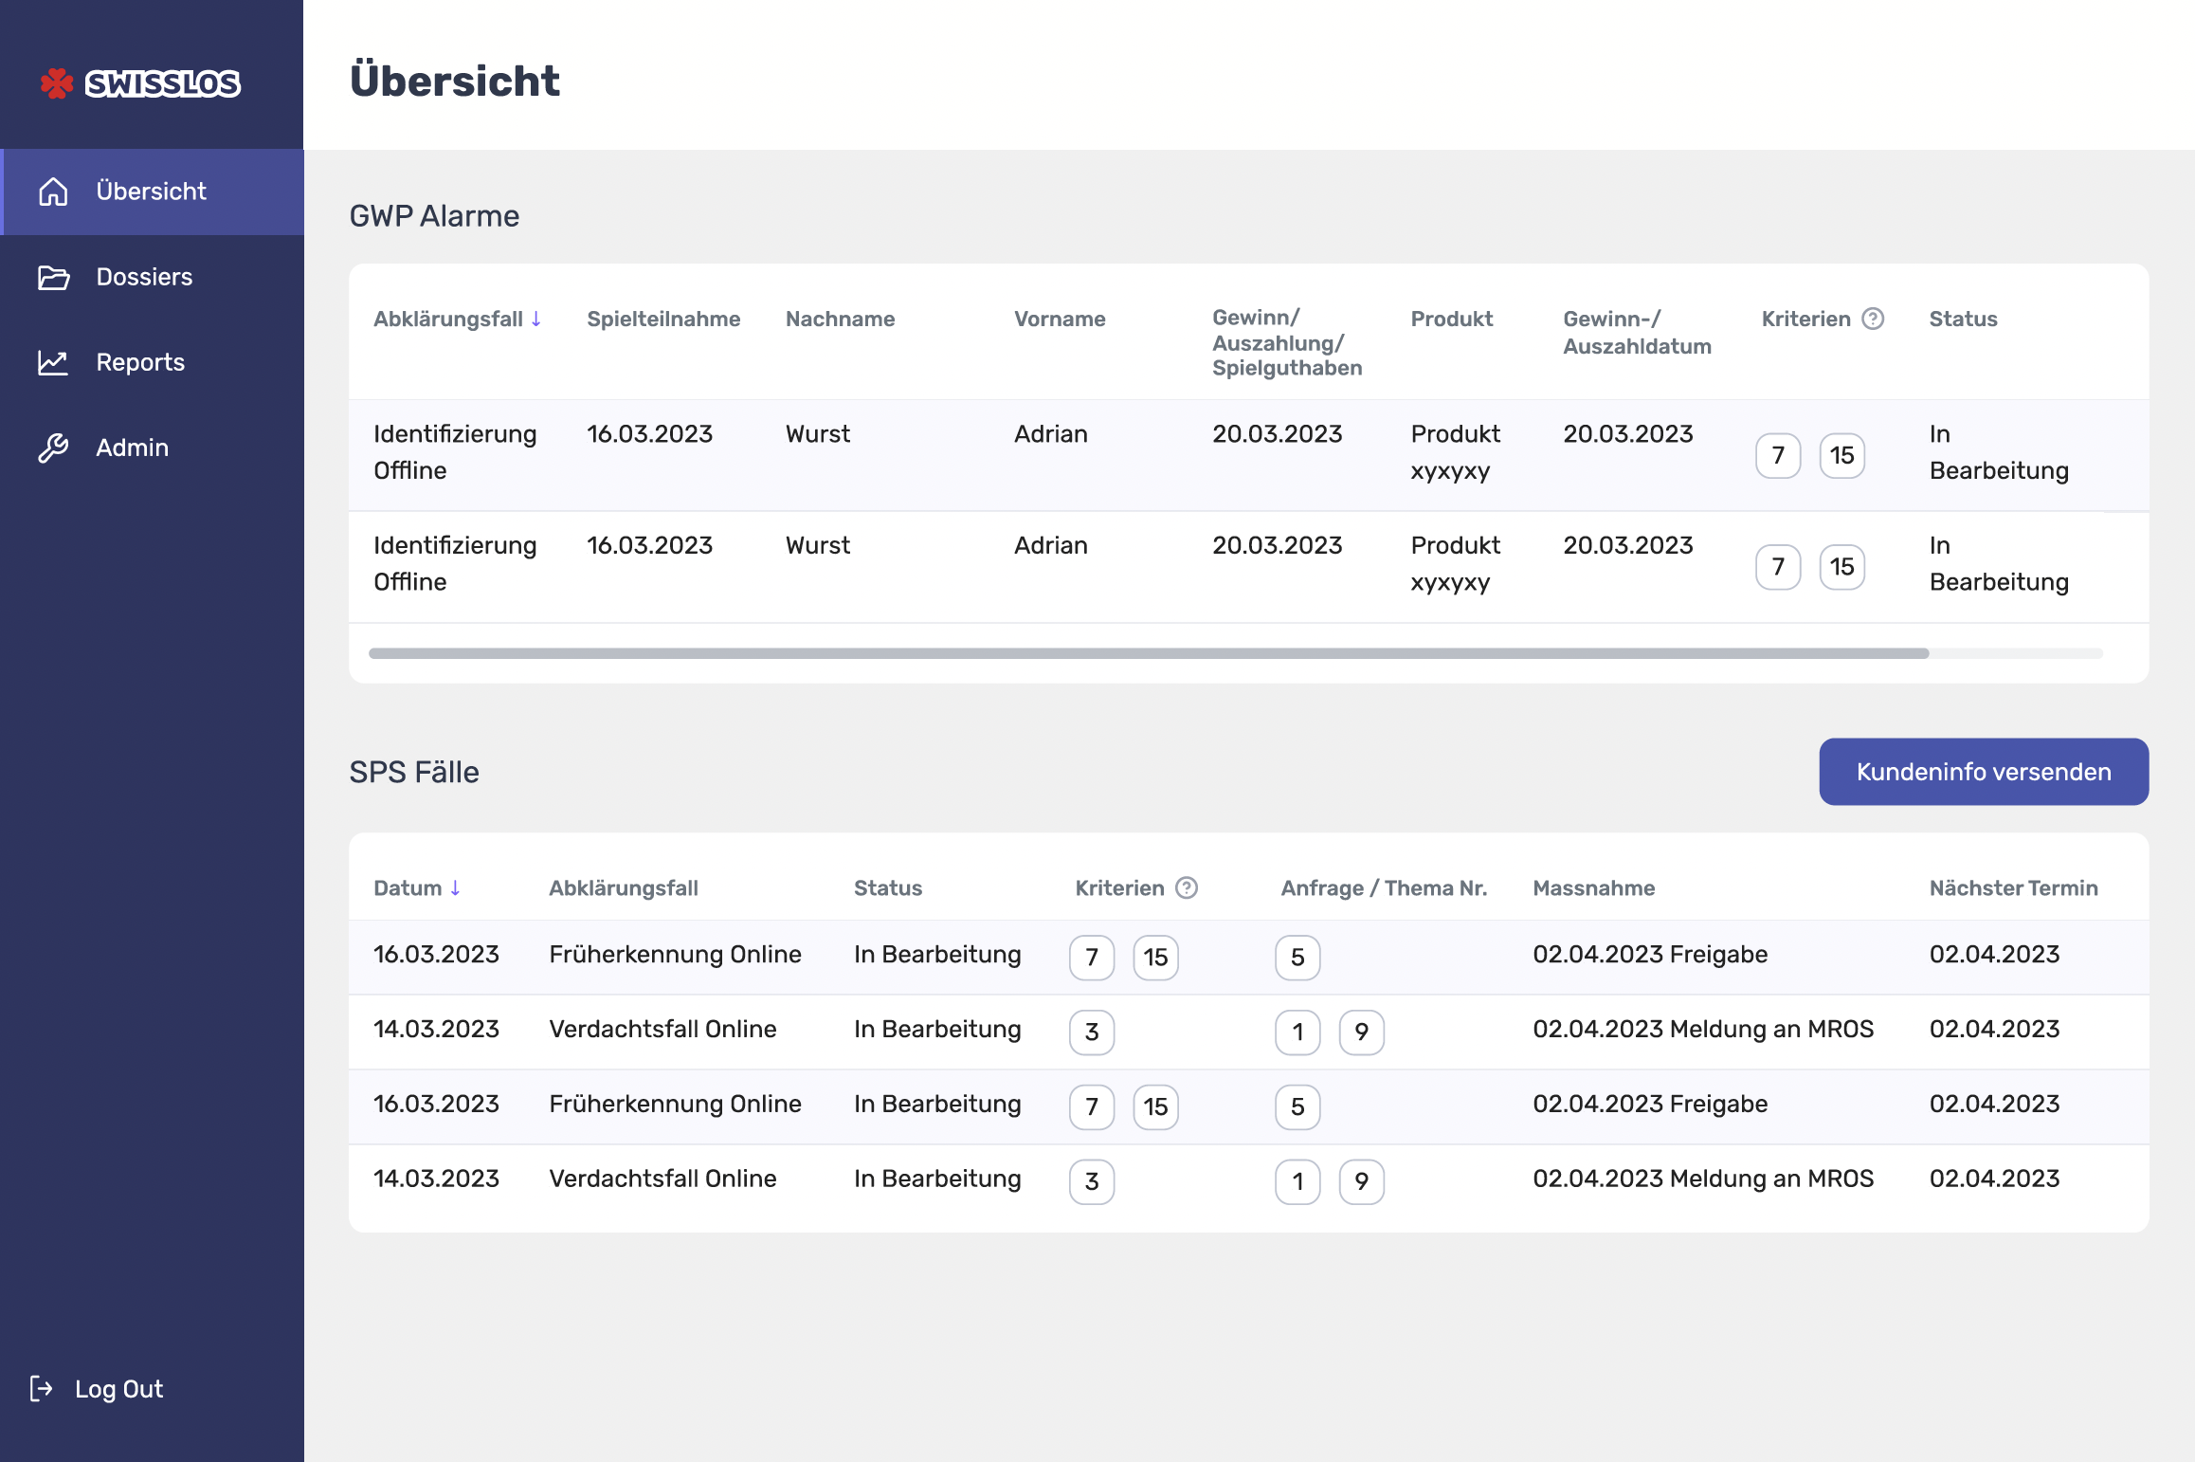Click the wrench icon beside Admin
Image resolution: width=2195 pixels, height=1462 pixels.
tap(53, 448)
